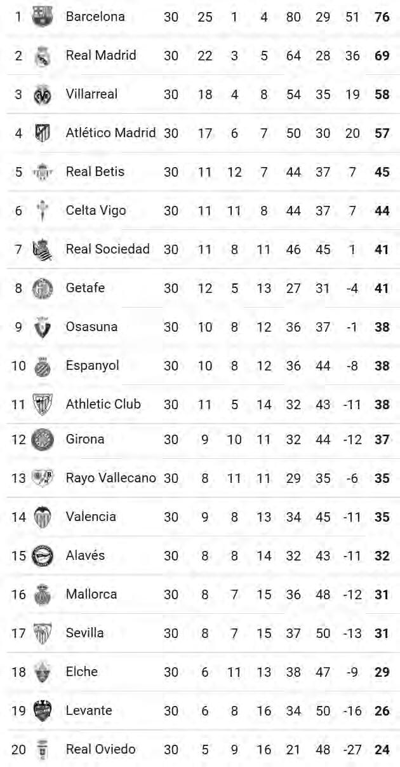
Task: Select the Sevilla team name
Action: click(x=84, y=633)
